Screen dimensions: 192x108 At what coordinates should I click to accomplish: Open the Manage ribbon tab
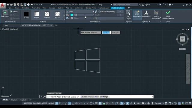(52, 8)
